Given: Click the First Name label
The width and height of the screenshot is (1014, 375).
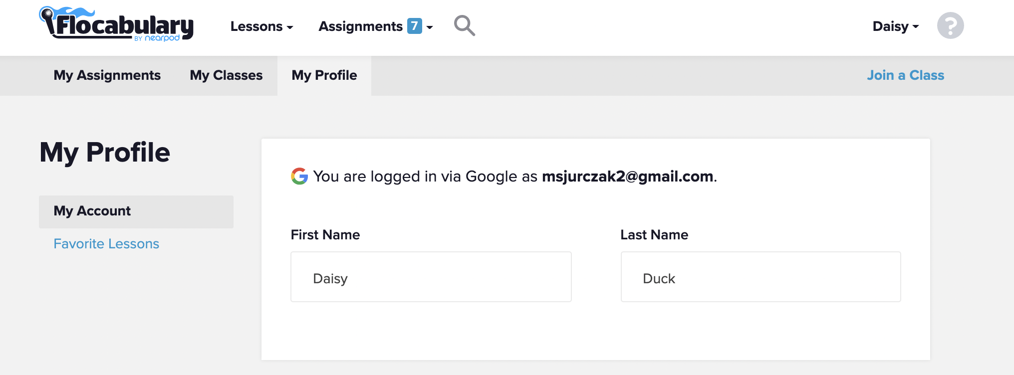Looking at the screenshot, I should click(325, 235).
